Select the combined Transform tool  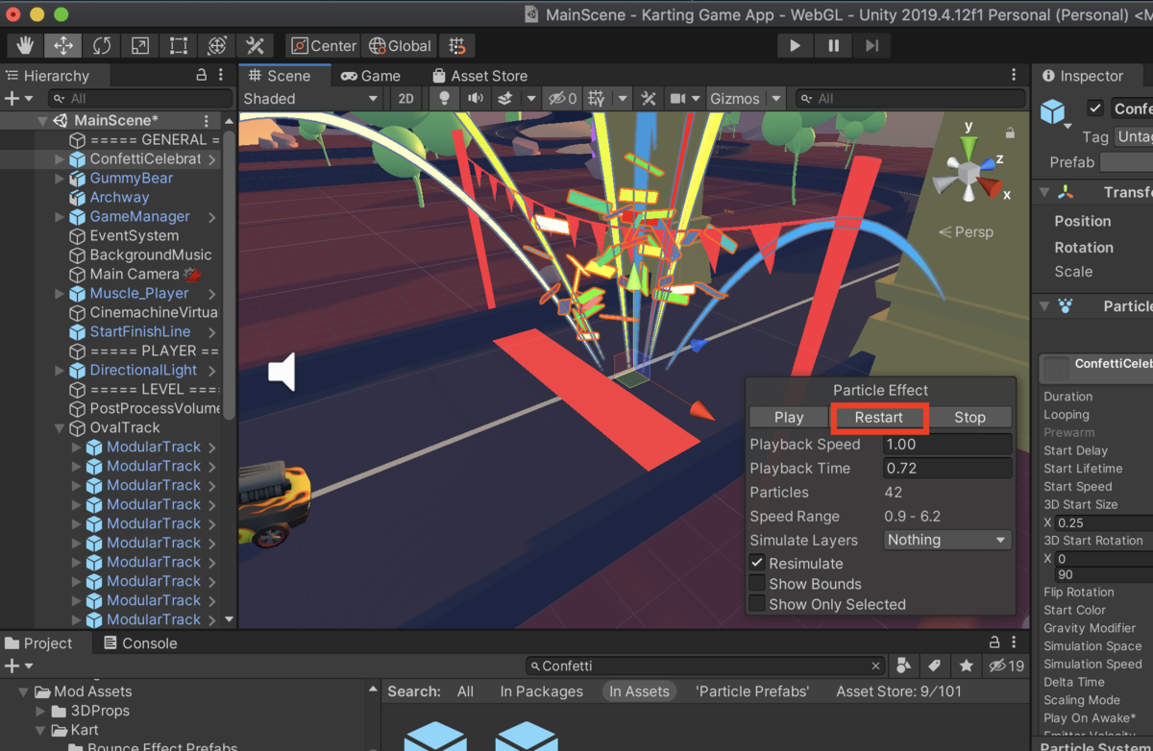tap(217, 45)
